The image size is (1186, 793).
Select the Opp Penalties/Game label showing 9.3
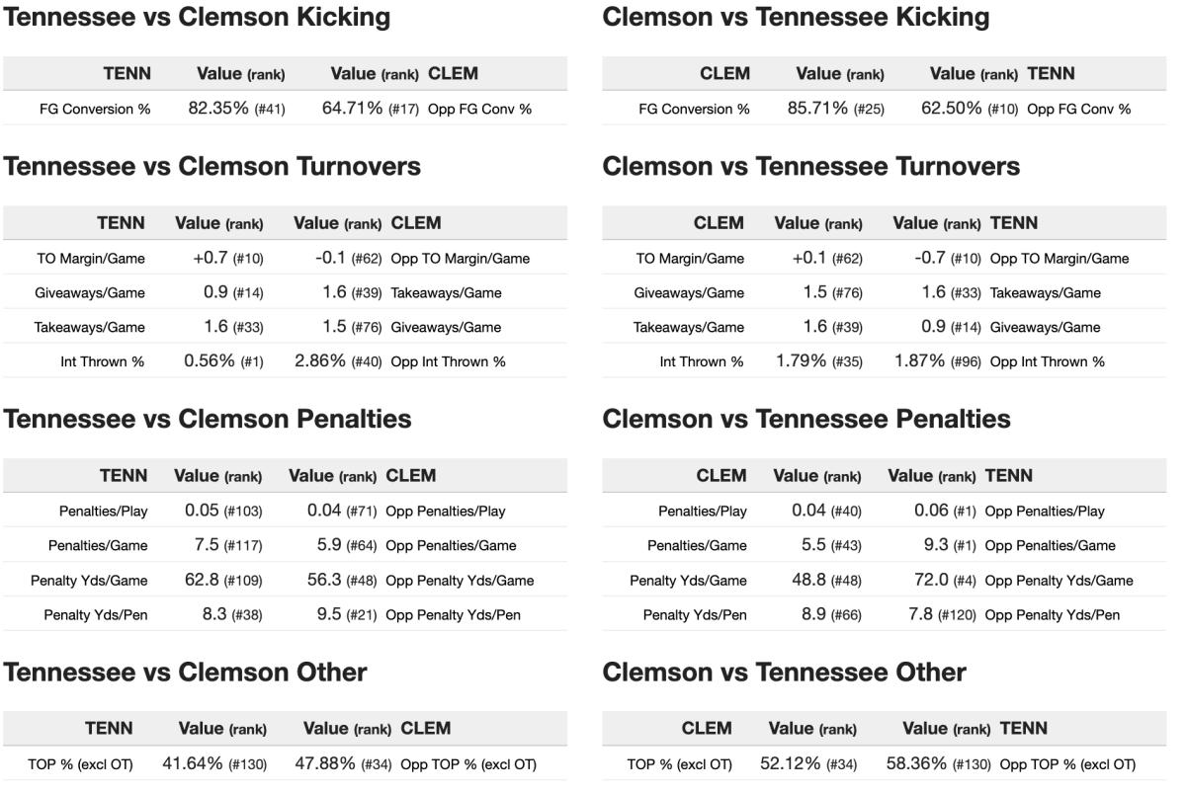click(x=1050, y=546)
